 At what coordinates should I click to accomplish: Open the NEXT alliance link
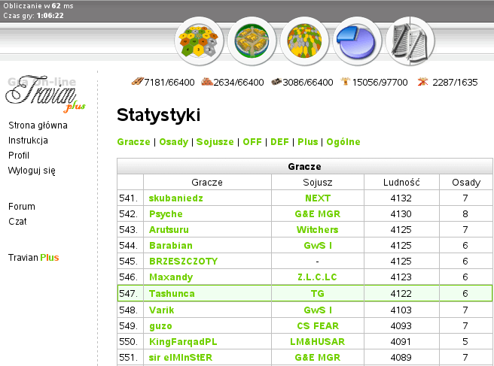tap(318, 198)
